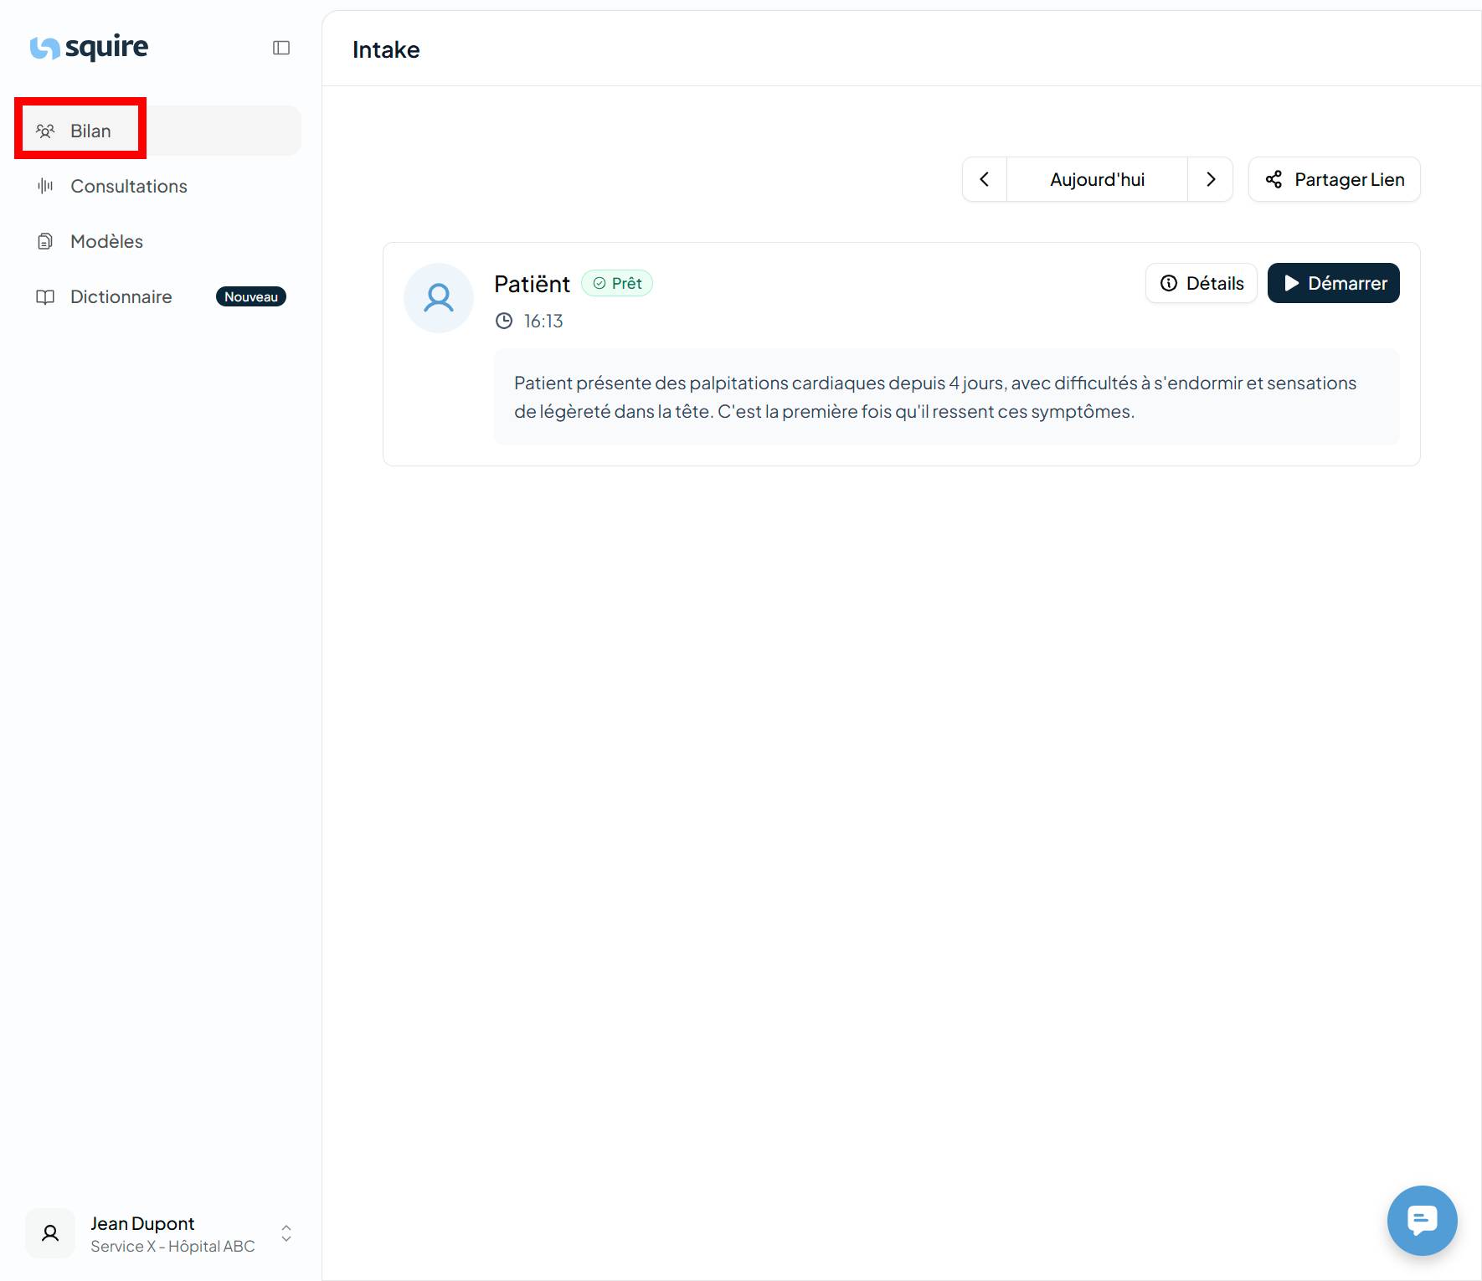
Task: View patient Détails
Action: [1201, 283]
